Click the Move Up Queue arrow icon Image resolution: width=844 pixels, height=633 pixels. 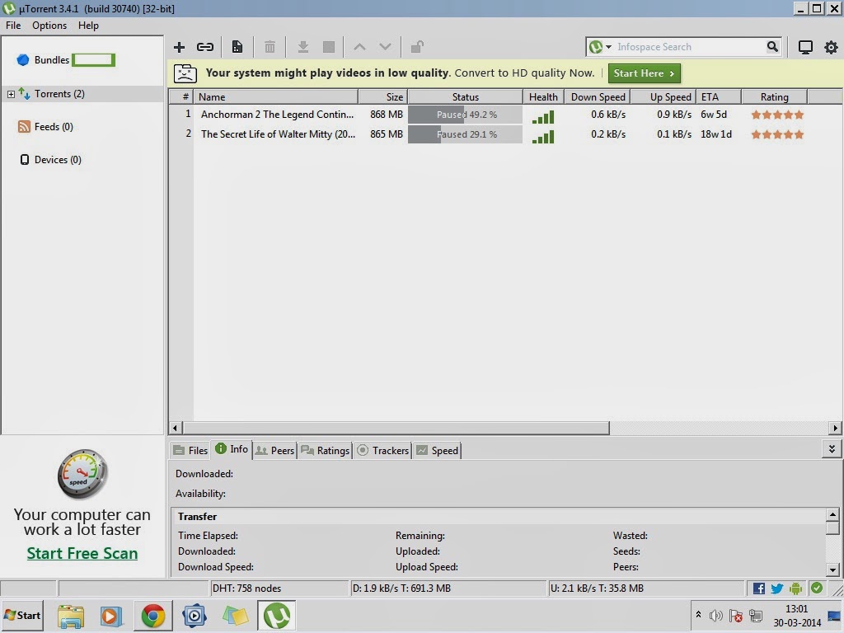point(359,47)
